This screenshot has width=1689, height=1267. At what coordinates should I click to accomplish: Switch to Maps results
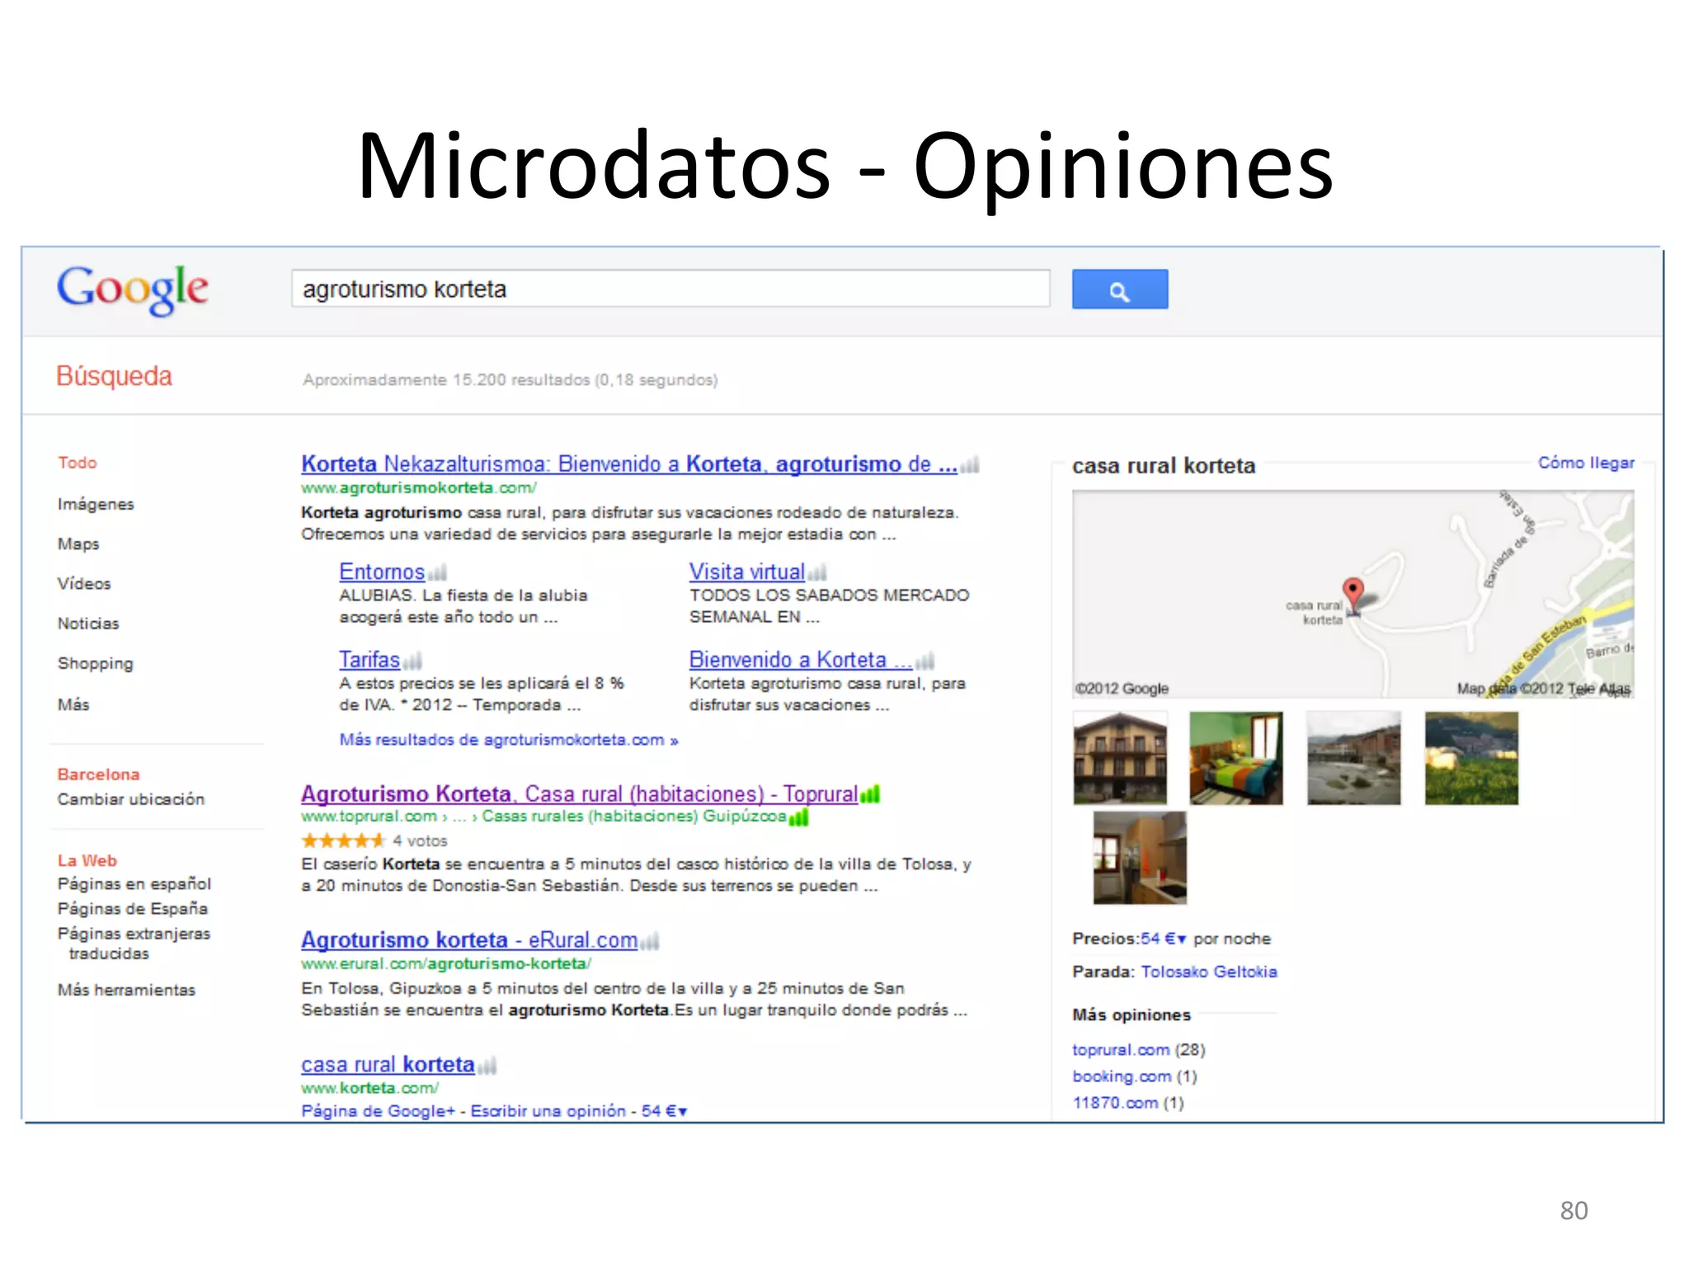point(78,544)
